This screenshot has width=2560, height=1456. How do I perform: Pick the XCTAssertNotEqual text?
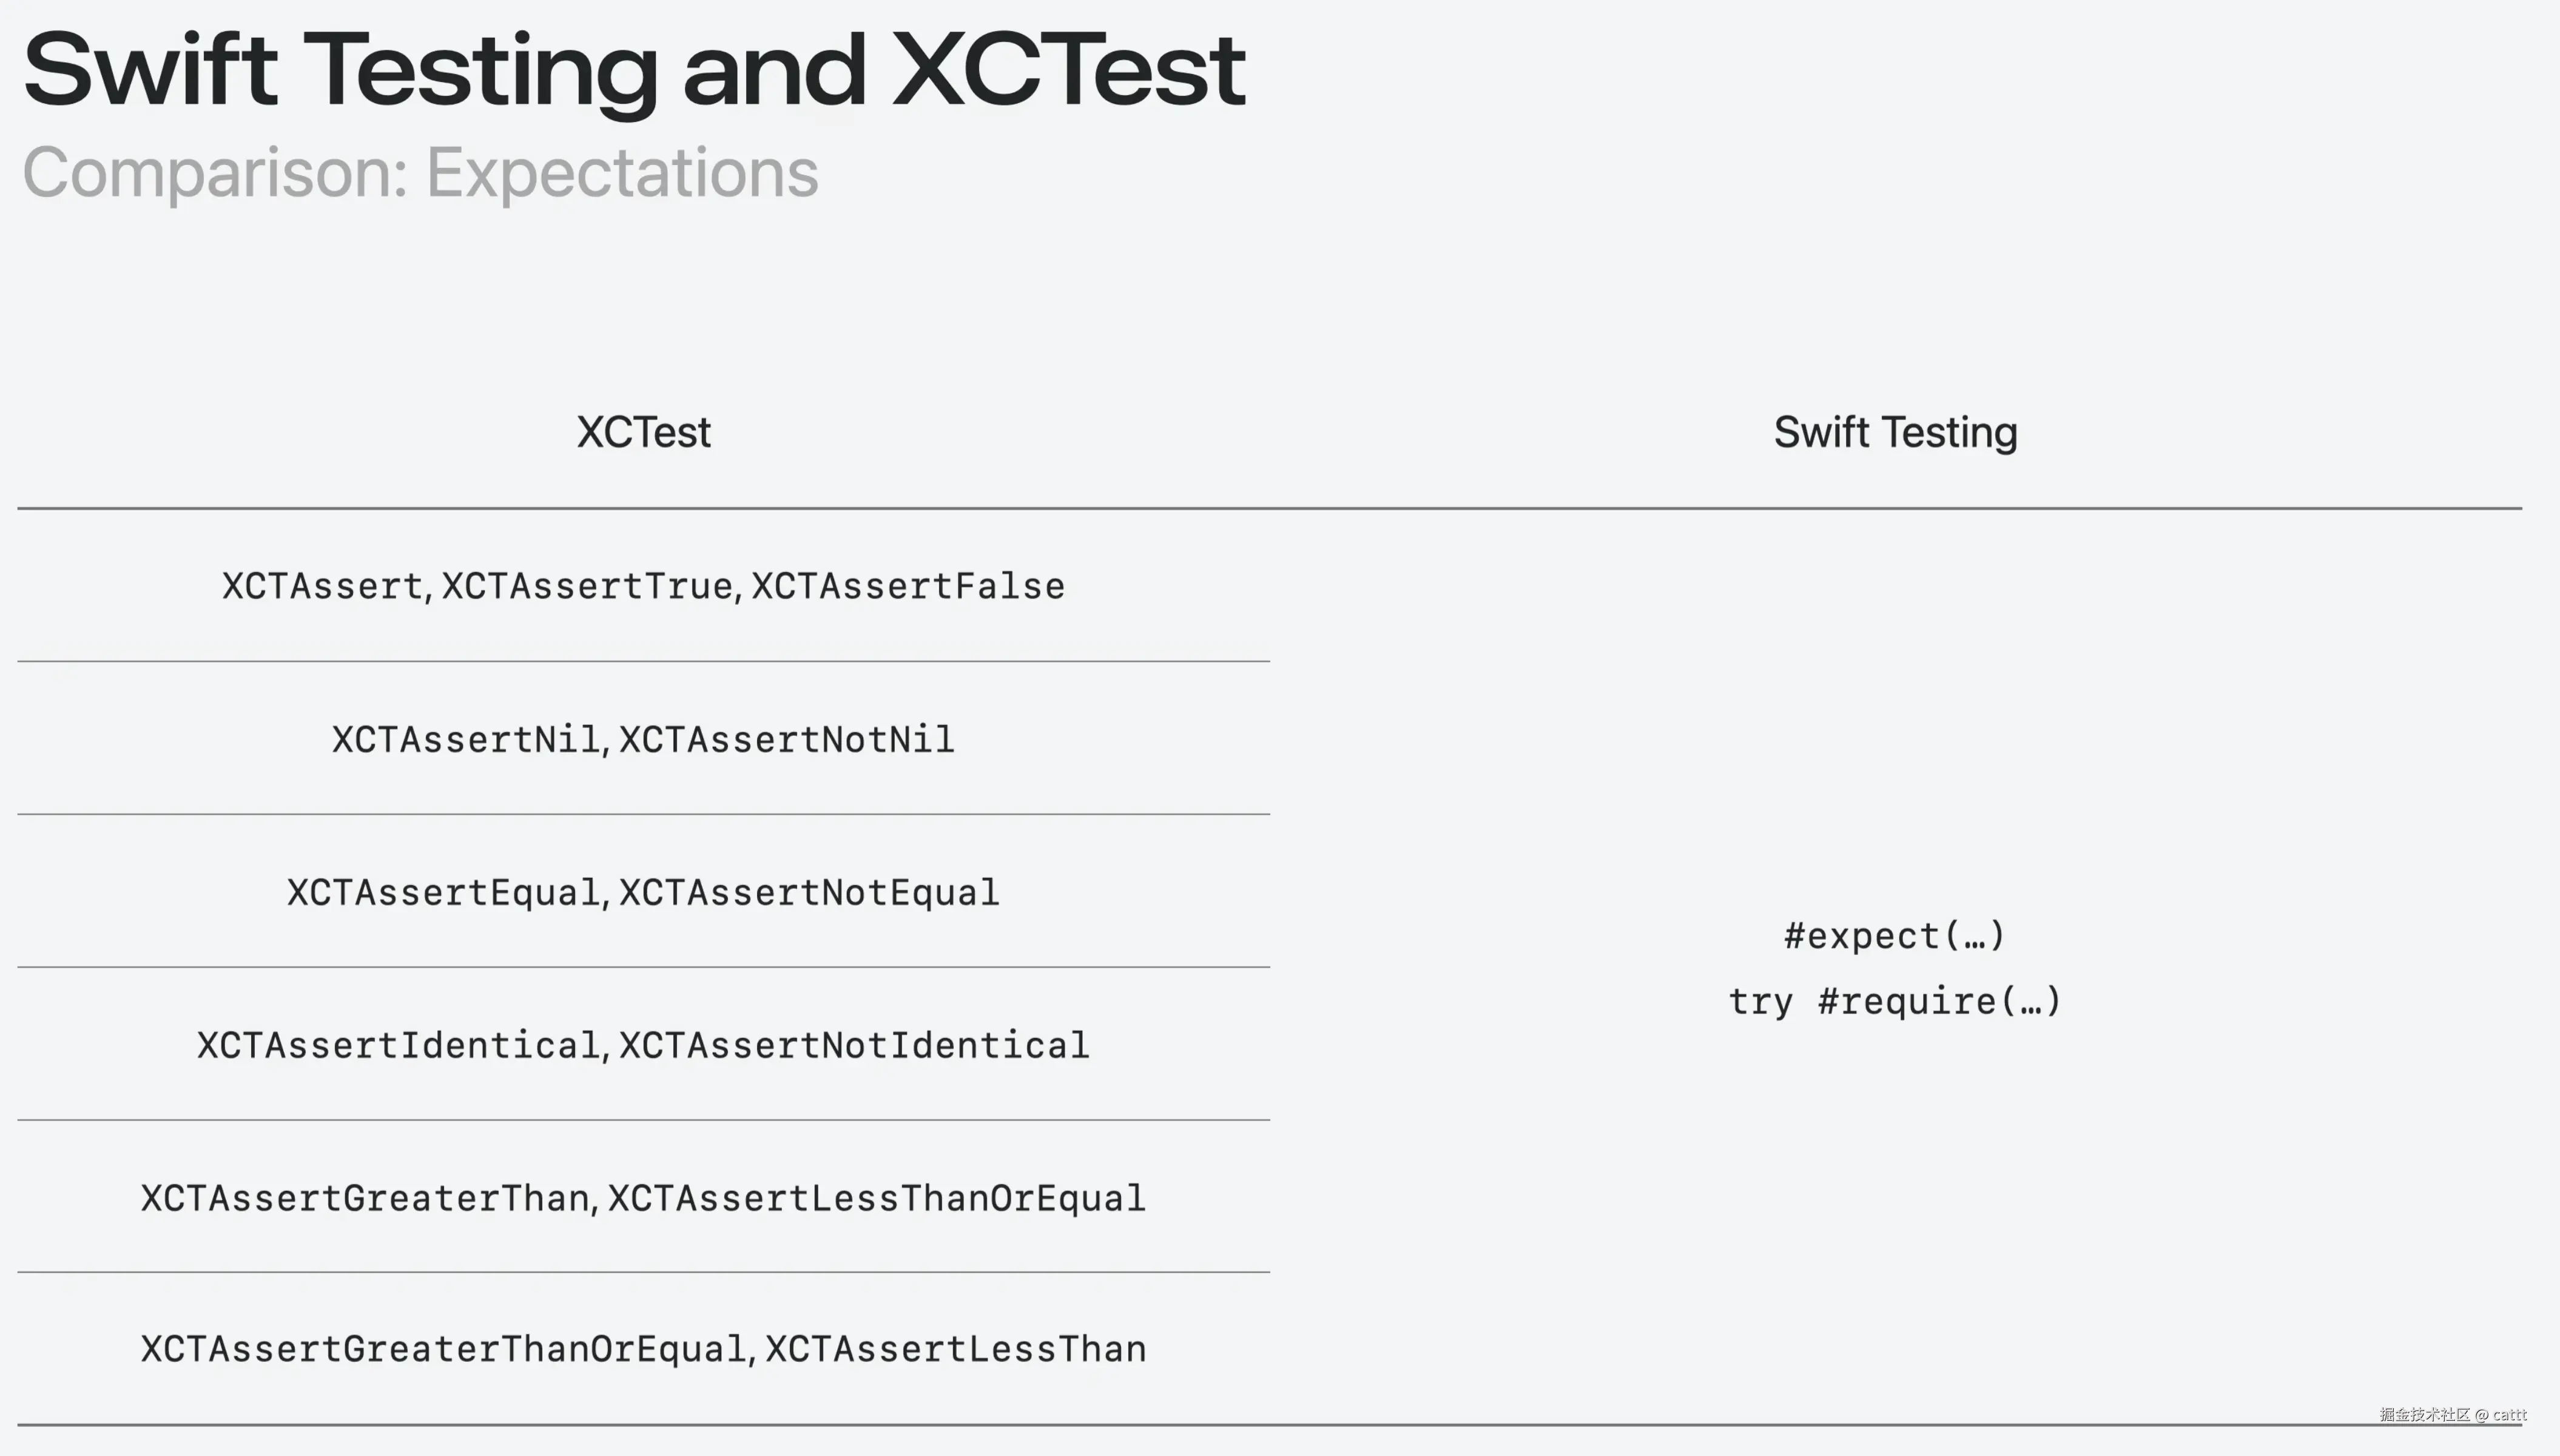[x=809, y=893]
